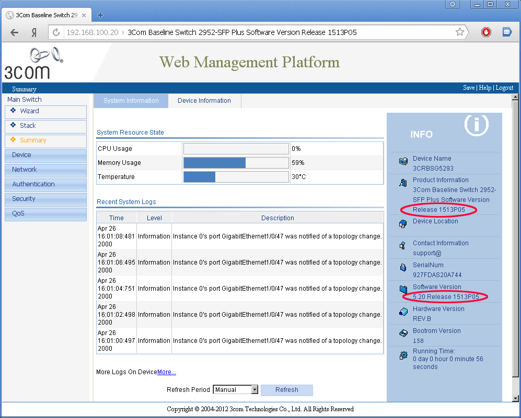Screen dimensions: 521x418
Task: Click the scrollbar down arrow
Action: click(515, 398)
